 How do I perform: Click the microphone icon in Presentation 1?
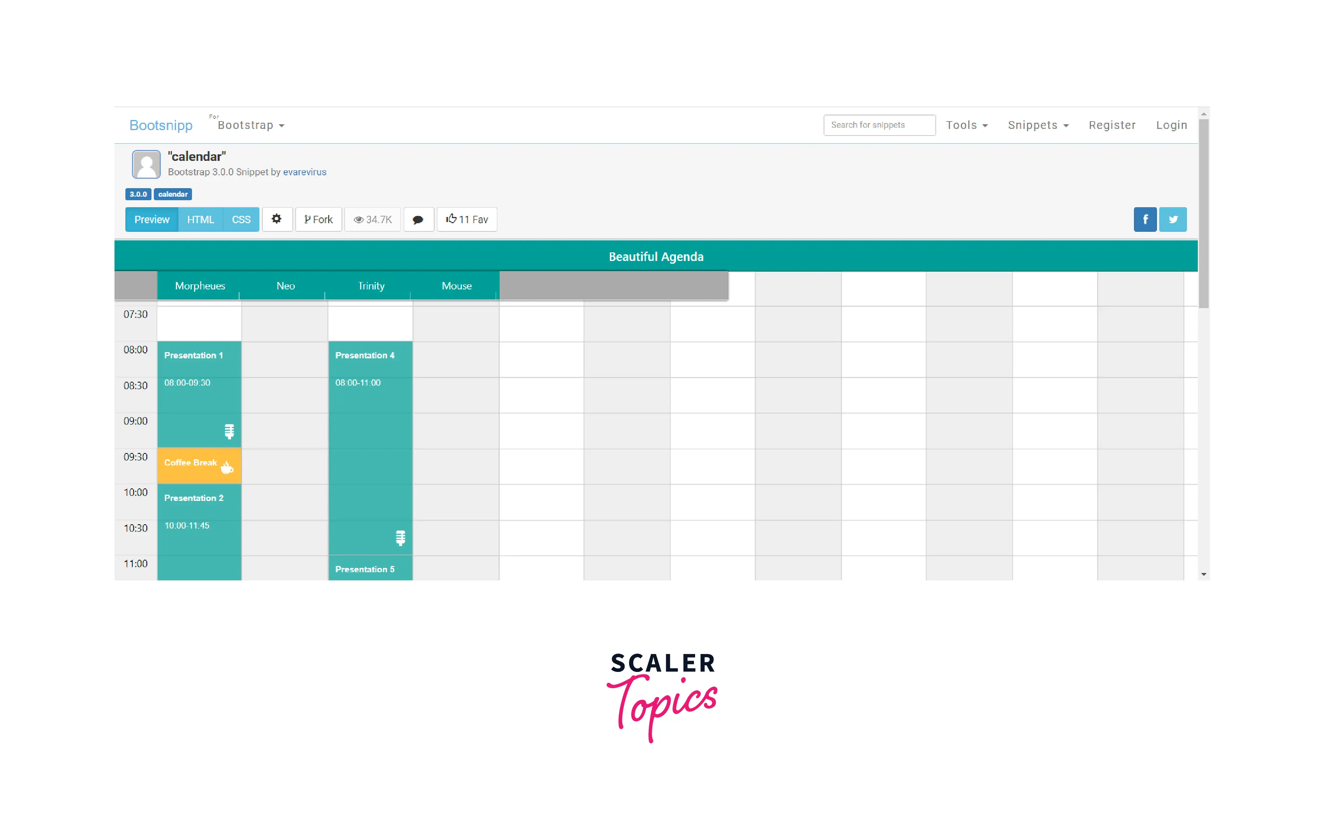[229, 431]
